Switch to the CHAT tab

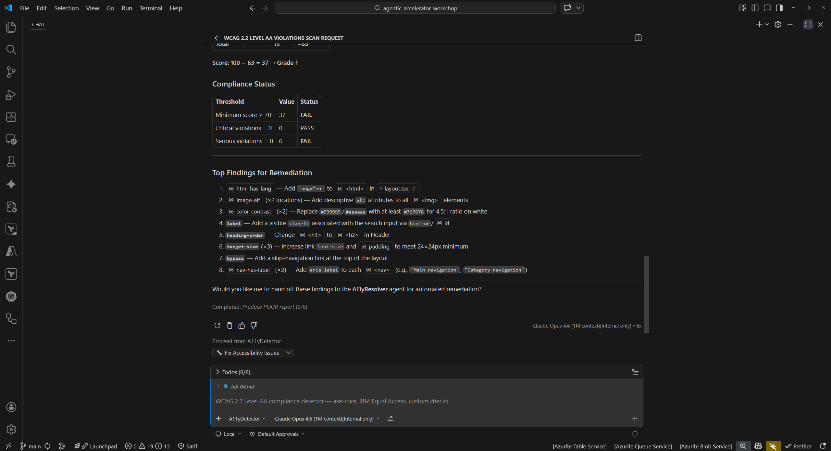click(38, 24)
